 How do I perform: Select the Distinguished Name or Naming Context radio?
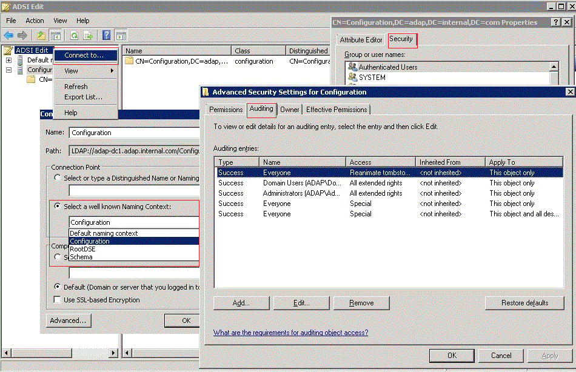(58, 178)
